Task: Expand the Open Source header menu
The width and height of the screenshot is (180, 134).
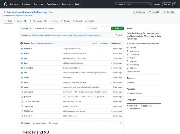Action: [x=53, y=4]
